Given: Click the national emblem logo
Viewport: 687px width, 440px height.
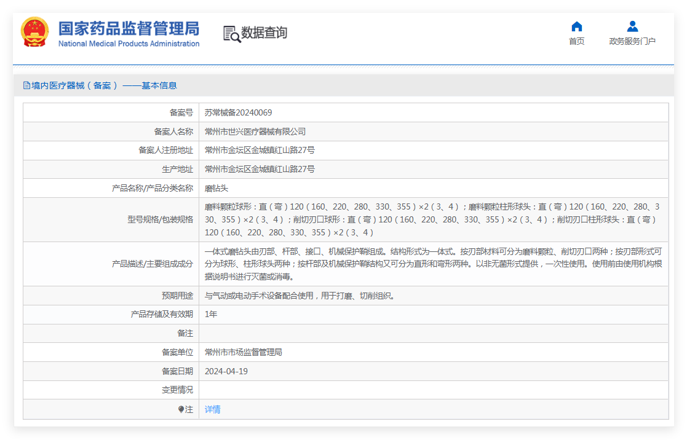Looking at the screenshot, I should [34, 32].
